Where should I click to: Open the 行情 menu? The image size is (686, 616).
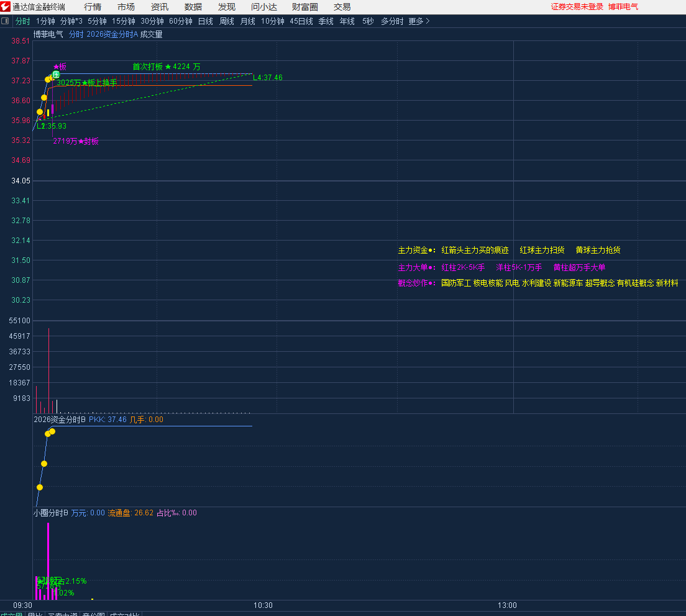[x=93, y=7]
